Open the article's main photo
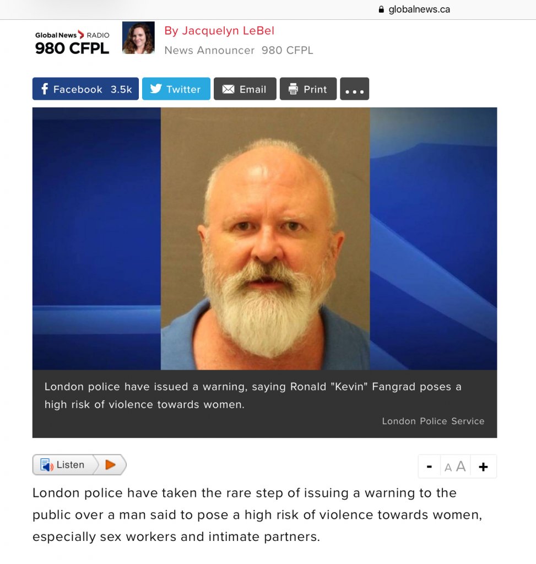Screen dimensions: 536x564 265,238
